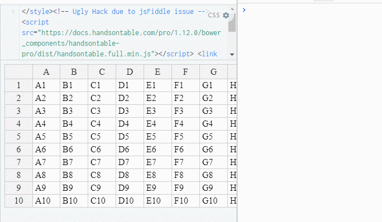Click cell C4 in the table
Screen dimensions: 382x222
coord(102,124)
